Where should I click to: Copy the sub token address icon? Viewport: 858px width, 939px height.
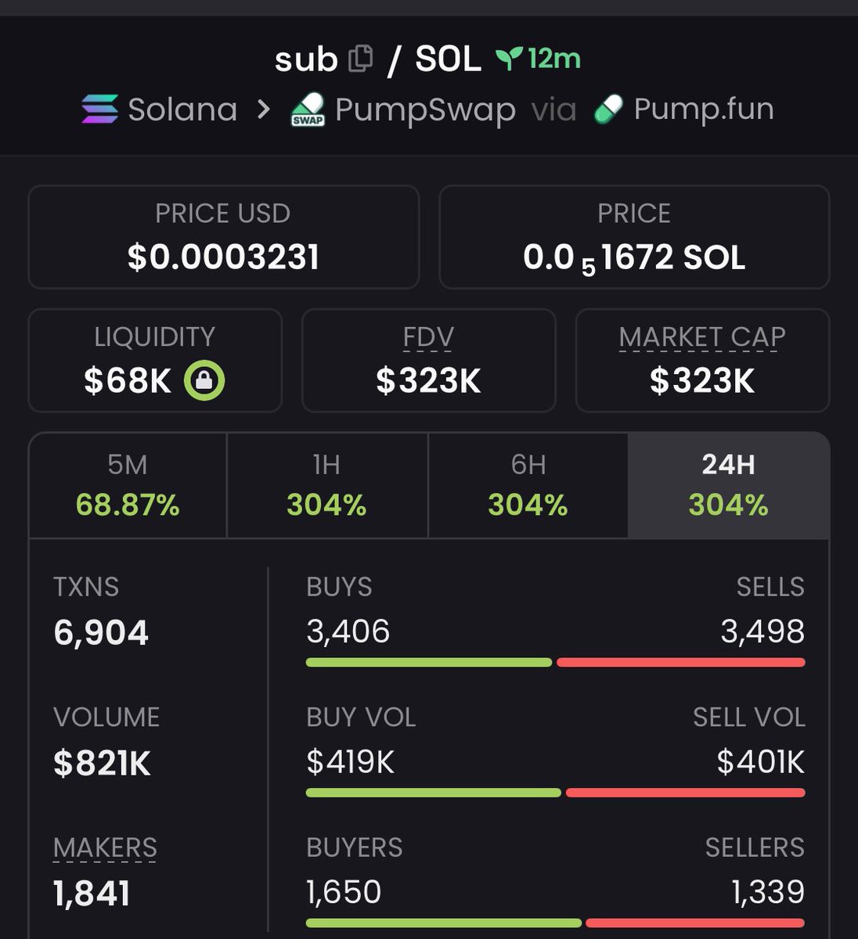(x=360, y=59)
